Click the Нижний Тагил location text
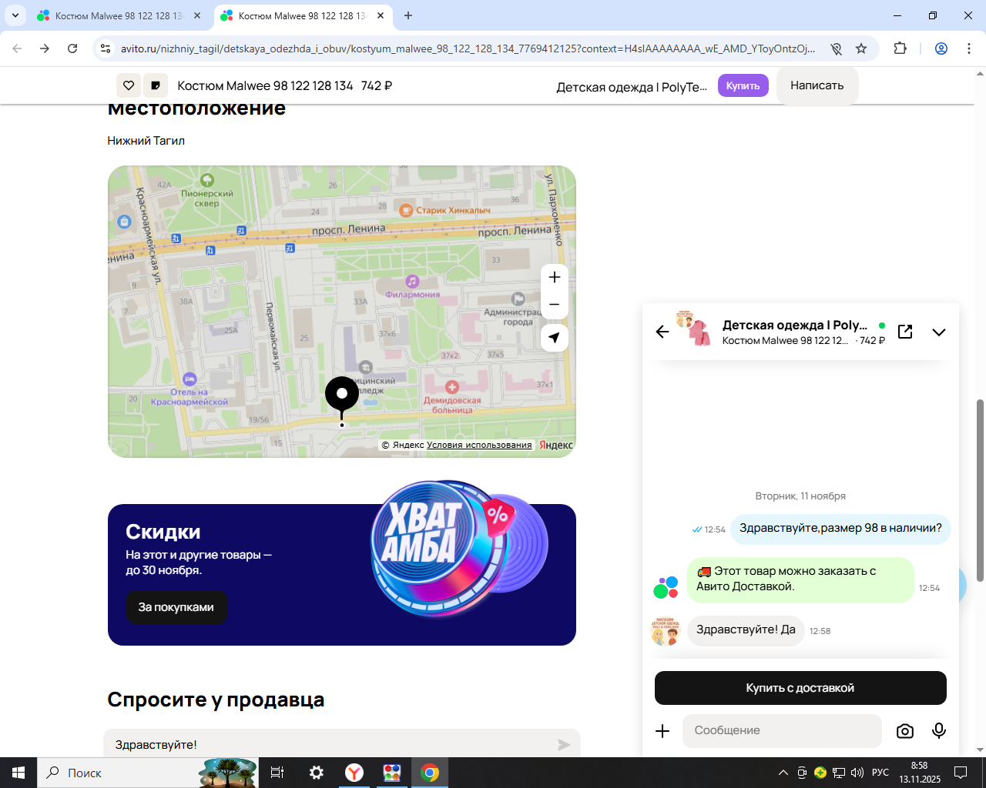This screenshot has height=788, width=986. (146, 141)
